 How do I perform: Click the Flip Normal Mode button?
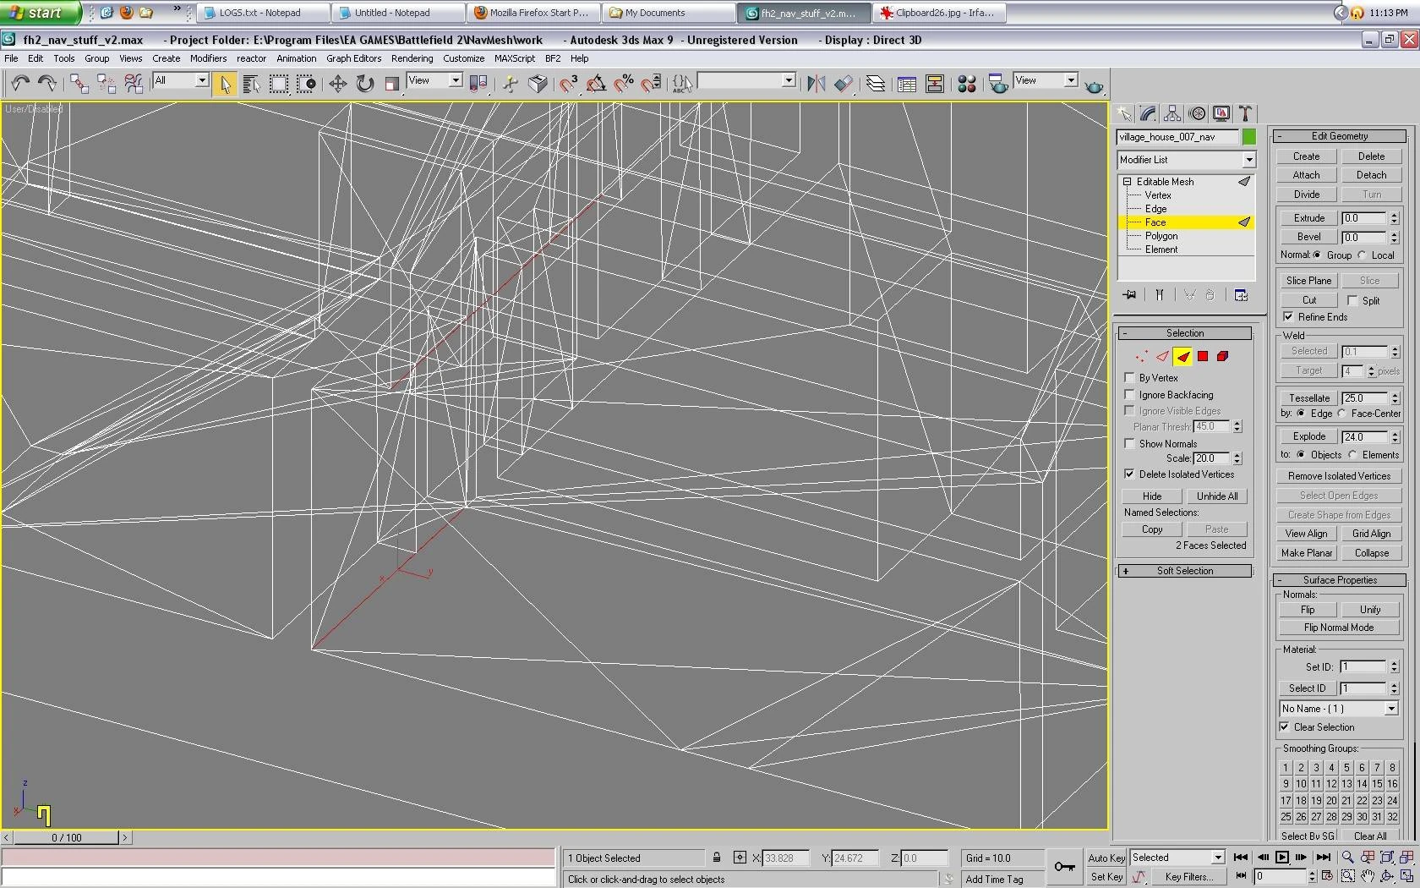[x=1338, y=628]
